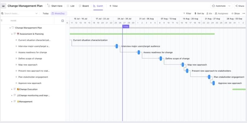Click the list icon beside Change Execution
The height and width of the screenshot is (123, 247).
click(x=15, y=89)
